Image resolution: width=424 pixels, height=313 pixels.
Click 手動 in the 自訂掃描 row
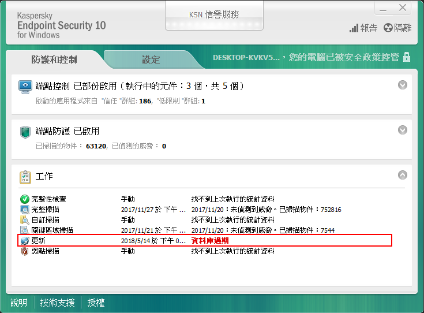tap(127, 220)
